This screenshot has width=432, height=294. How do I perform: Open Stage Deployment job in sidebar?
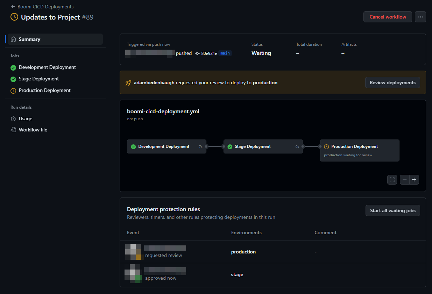click(39, 79)
